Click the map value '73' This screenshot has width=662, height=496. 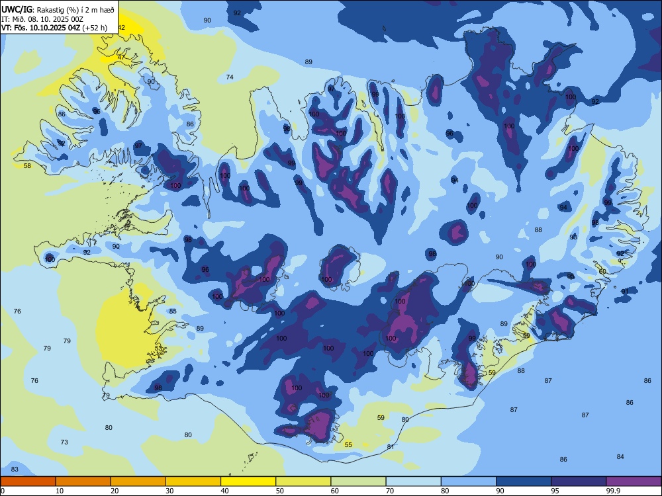tap(64, 442)
